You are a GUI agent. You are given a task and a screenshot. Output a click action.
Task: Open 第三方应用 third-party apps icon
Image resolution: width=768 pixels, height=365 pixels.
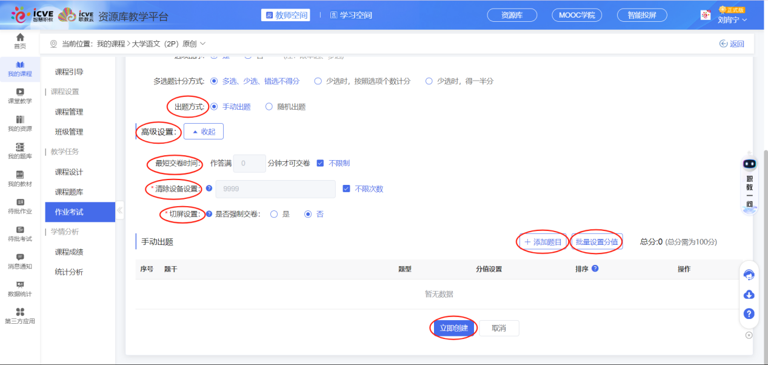click(20, 312)
